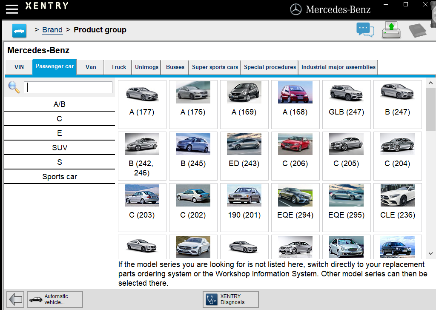Launch XENTRY Diagnosis
This screenshot has height=310, width=436.
[x=231, y=299]
